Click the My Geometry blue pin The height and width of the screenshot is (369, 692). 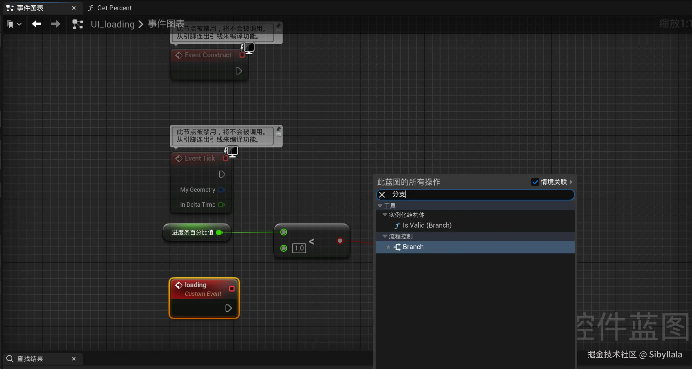click(x=221, y=190)
